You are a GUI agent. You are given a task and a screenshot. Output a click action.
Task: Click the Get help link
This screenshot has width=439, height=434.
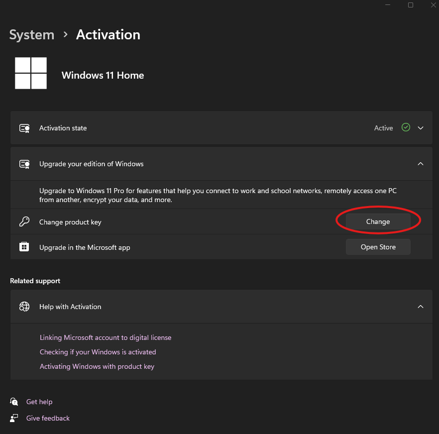click(x=39, y=402)
